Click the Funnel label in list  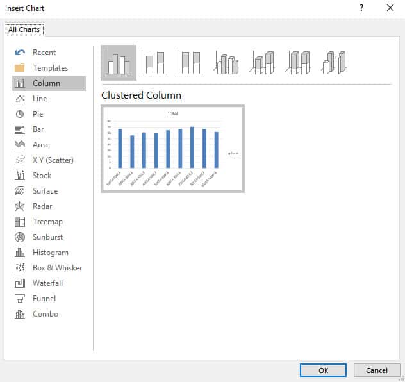point(44,299)
